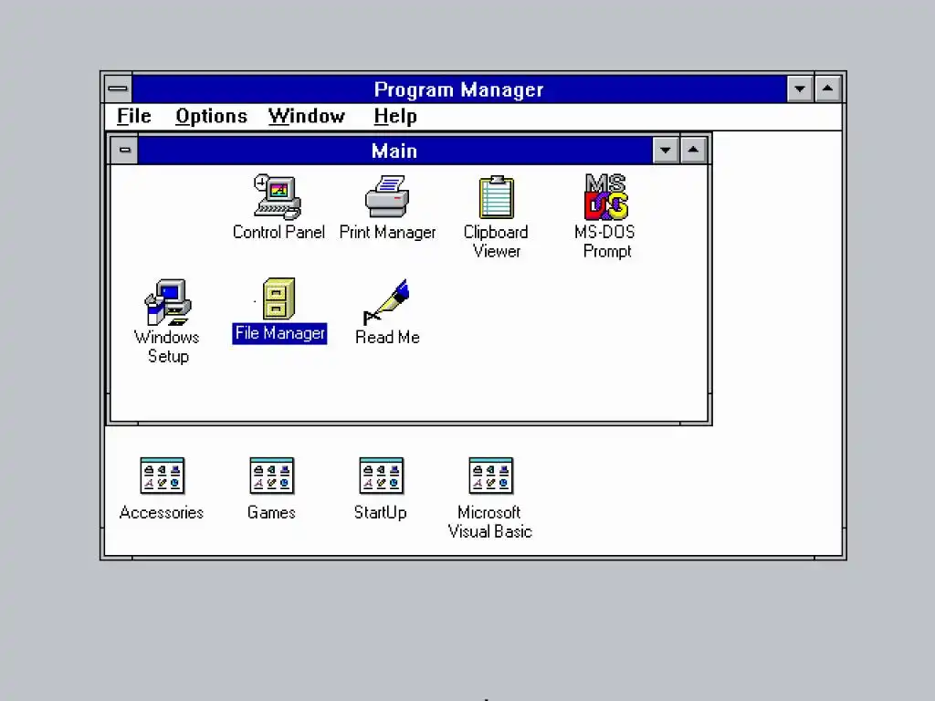Minimize the Main group window
This screenshot has width=935, height=701.
tap(666, 151)
